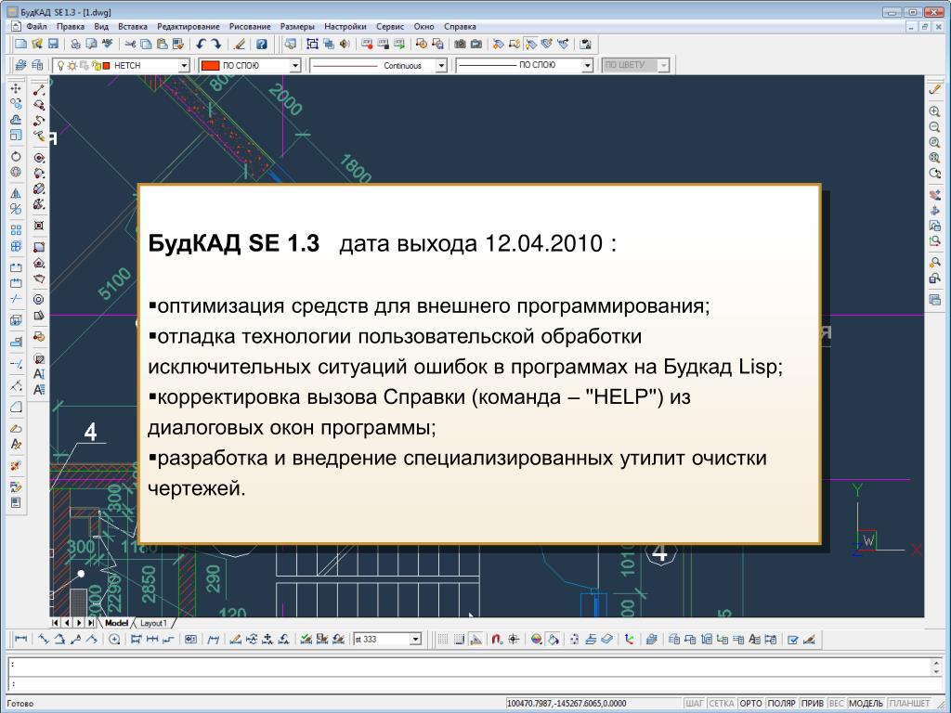The image size is (951, 713).
Task: Toggle СЕТКА grid mode in status bar
Action: click(721, 704)
